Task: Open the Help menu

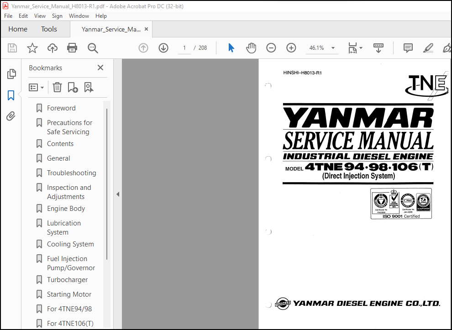Action: pos(101,16)
